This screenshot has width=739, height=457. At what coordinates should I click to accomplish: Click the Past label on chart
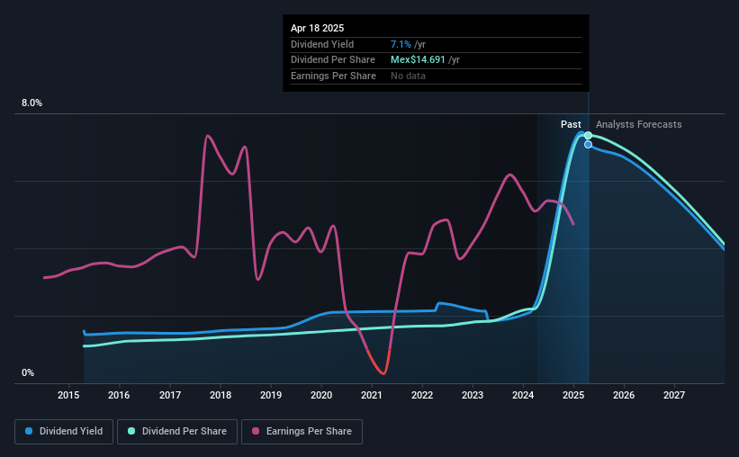571,124
